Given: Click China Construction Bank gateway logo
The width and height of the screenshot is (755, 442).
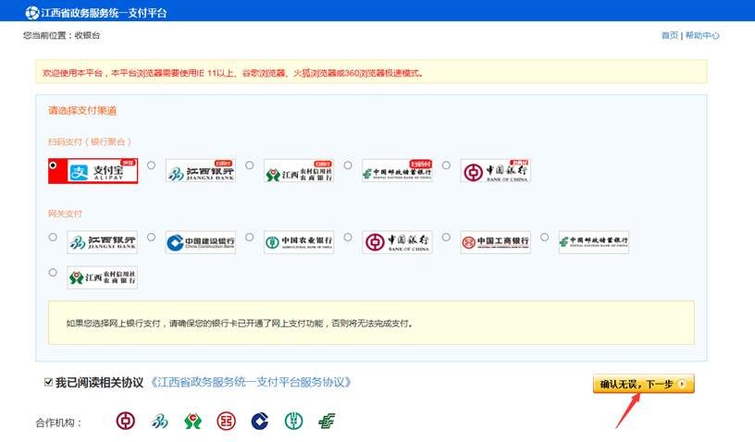Looking at the screenshot, I should point(200,242).
